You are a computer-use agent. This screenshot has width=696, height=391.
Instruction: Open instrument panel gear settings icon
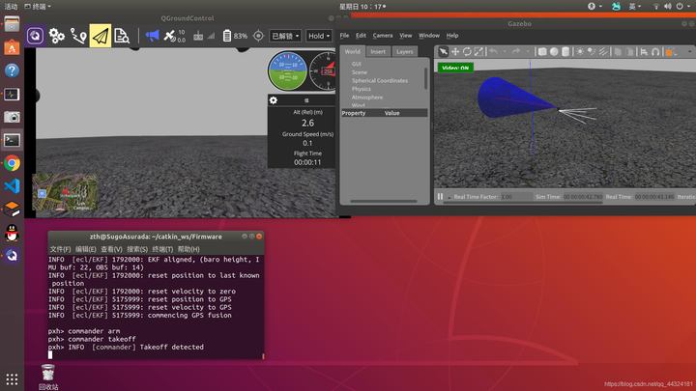pyautogui.click(x=273, y=100)
